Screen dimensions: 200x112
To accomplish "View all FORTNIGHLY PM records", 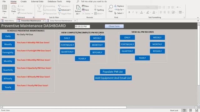I will pyautogui.click(x=127, y=44).
